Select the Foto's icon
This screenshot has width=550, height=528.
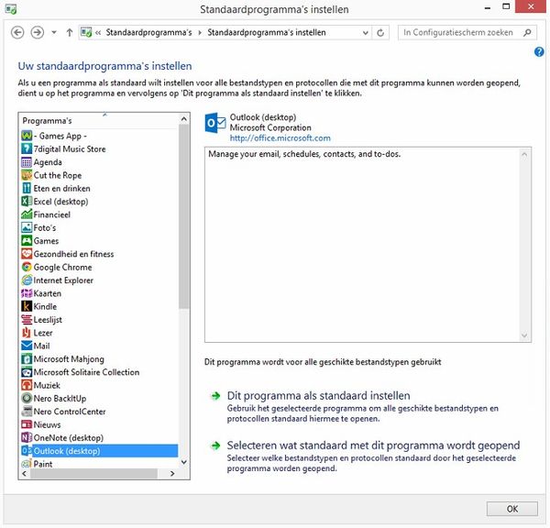click(x=27, y=227)
